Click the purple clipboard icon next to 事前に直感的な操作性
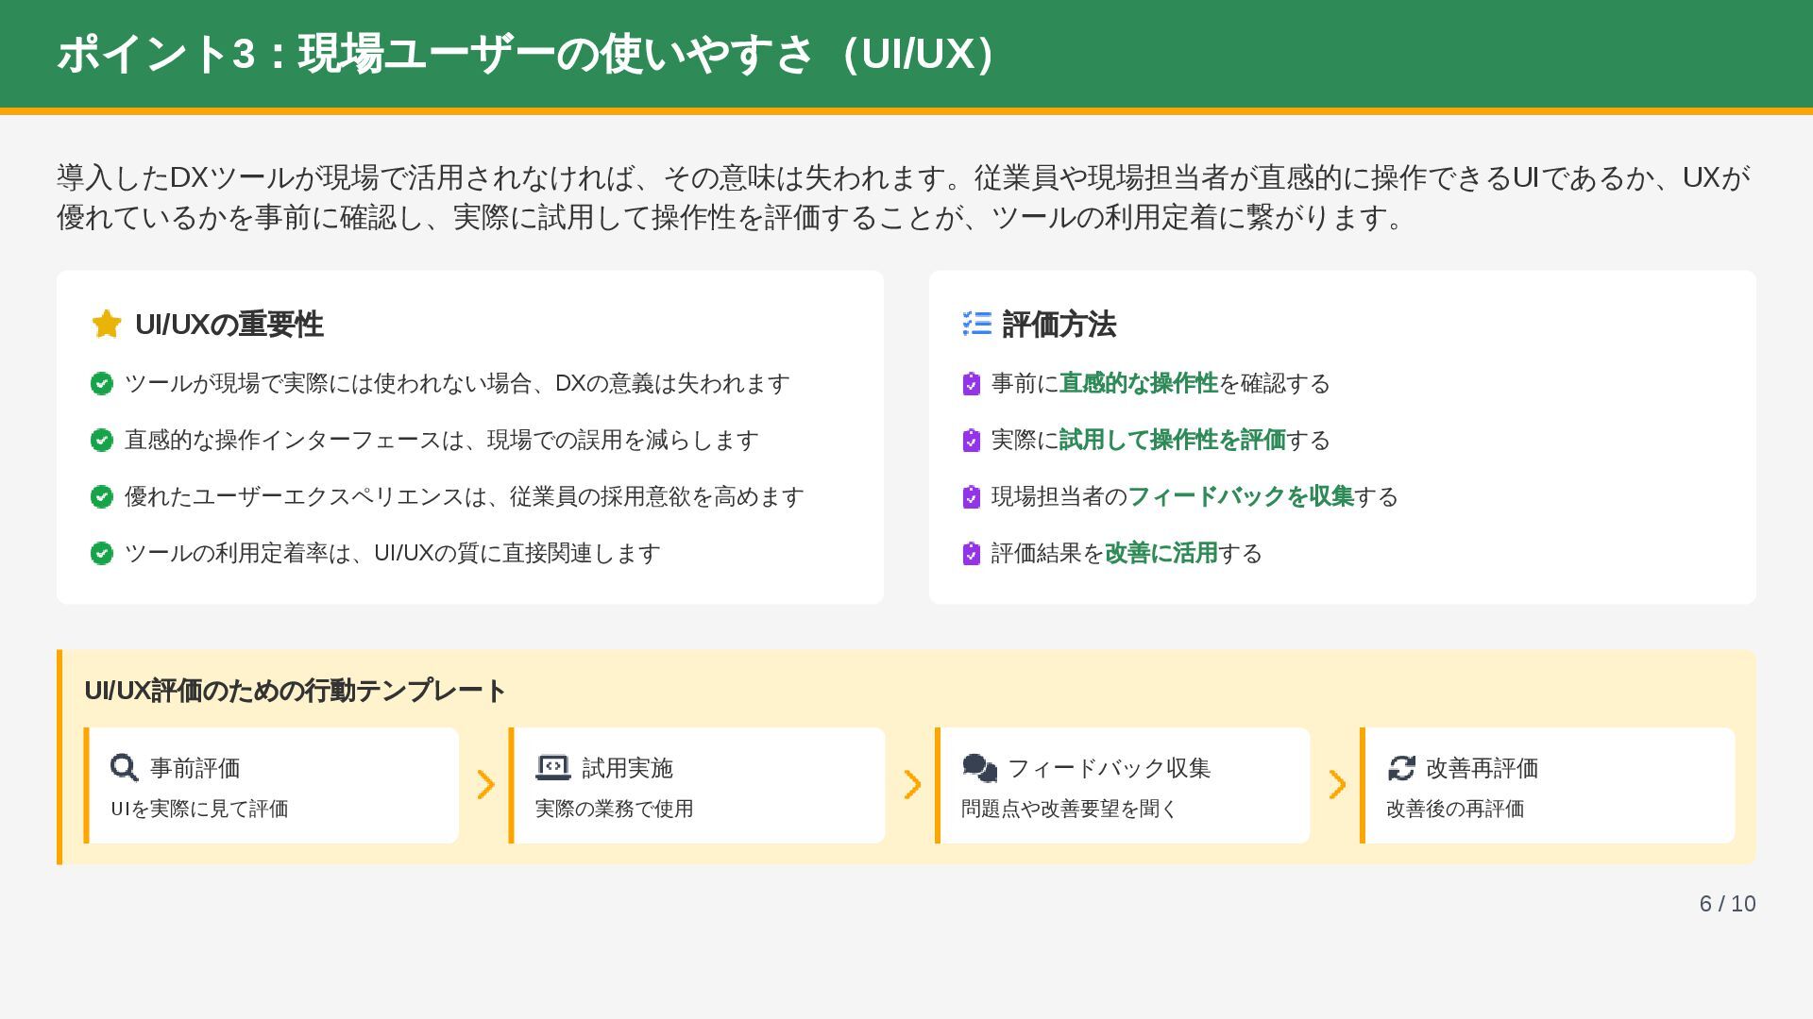This screenshot has height=1019, width=1813. [971, 384]
